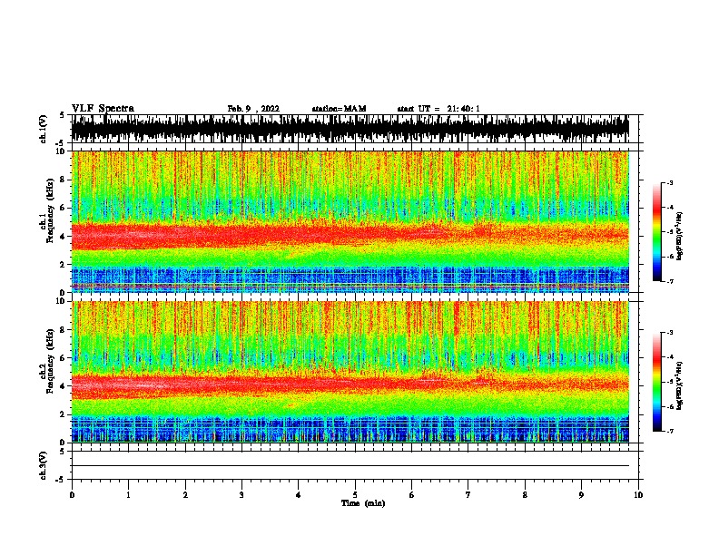Click the ch.1 colorbar "-3" label
The image size is (719, 555).
[670, 182]
